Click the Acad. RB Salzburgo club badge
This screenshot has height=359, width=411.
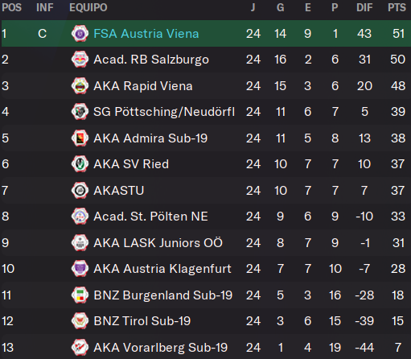(x=80, y=60)
